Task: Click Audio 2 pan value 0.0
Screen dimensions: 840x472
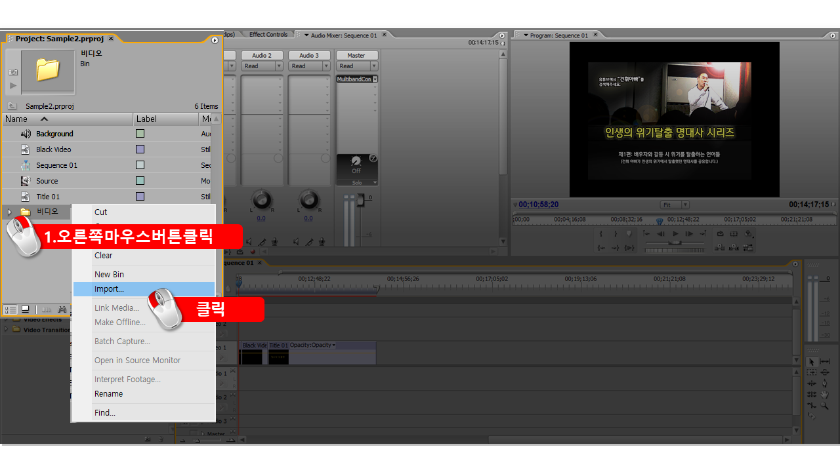Action: 261,218
